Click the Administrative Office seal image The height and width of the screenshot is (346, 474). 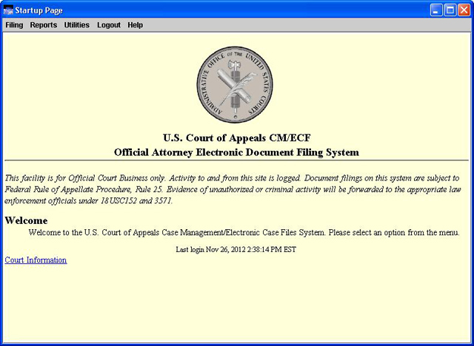click(x=235, y=84)
